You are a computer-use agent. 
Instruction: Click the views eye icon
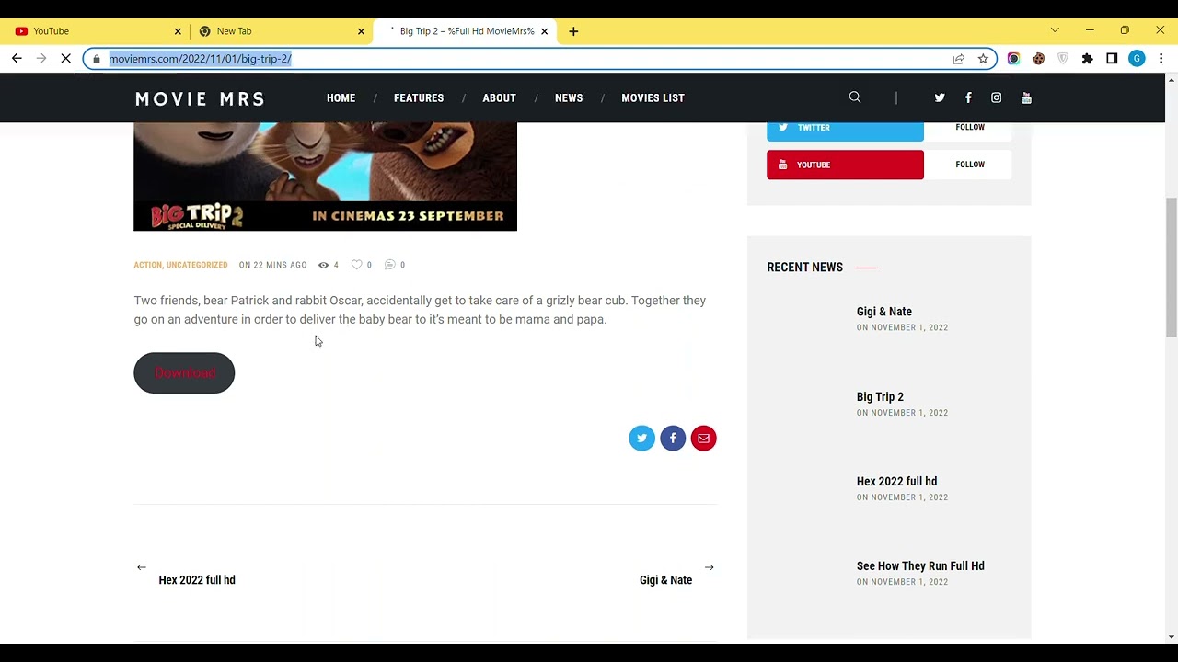click(323, 265)
